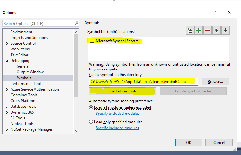
Task: Select NuGet Package Manager category label
Action: click(x=31, y=129)
